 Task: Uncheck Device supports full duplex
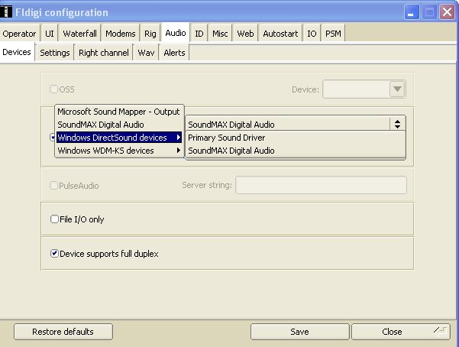click(55, 253)
